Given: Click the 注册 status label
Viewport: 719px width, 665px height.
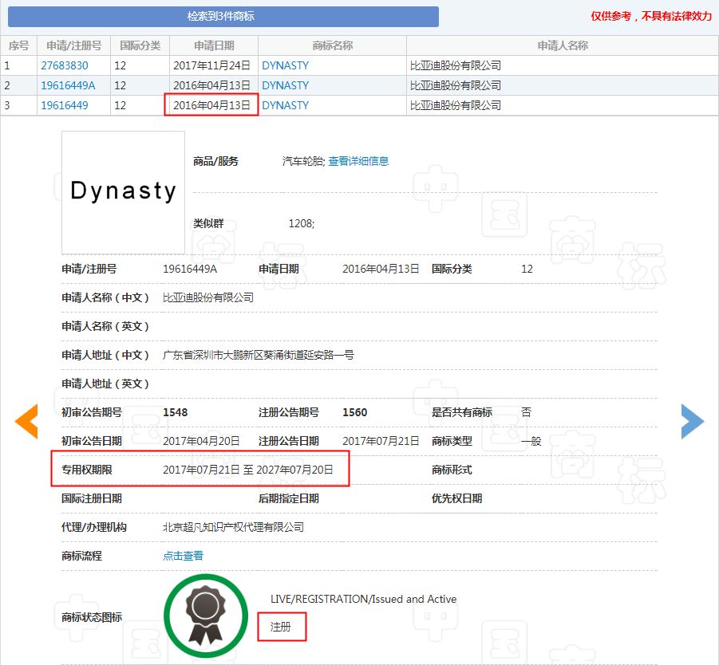Looking at the screenshot, I should [281, 627].
